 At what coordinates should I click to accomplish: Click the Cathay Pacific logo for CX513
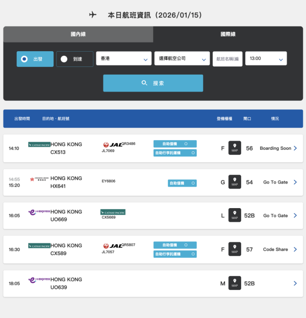[x=39, y=145]
